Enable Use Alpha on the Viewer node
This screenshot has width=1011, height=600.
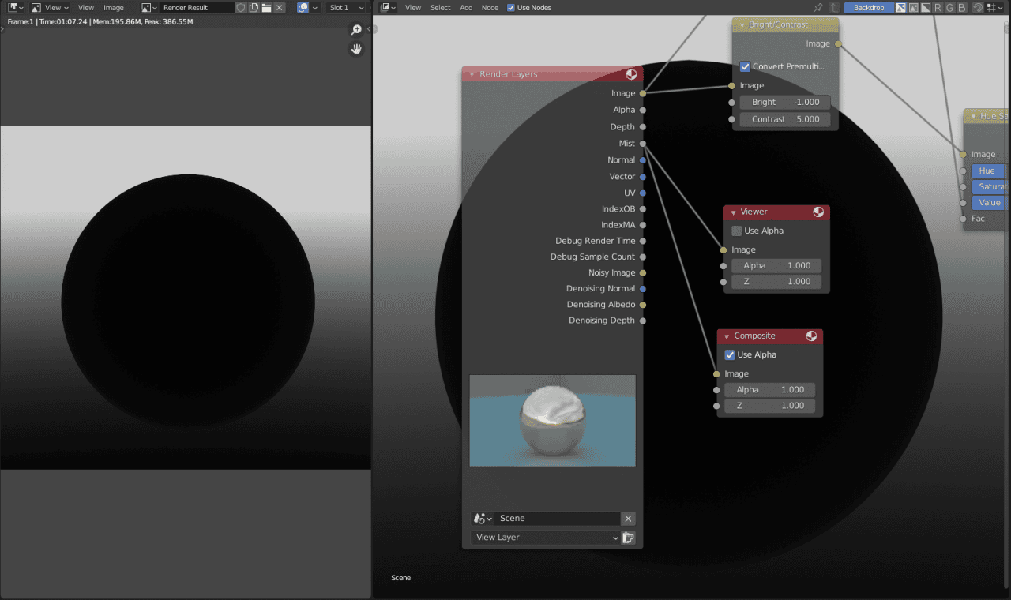click(x=735, y=231)
